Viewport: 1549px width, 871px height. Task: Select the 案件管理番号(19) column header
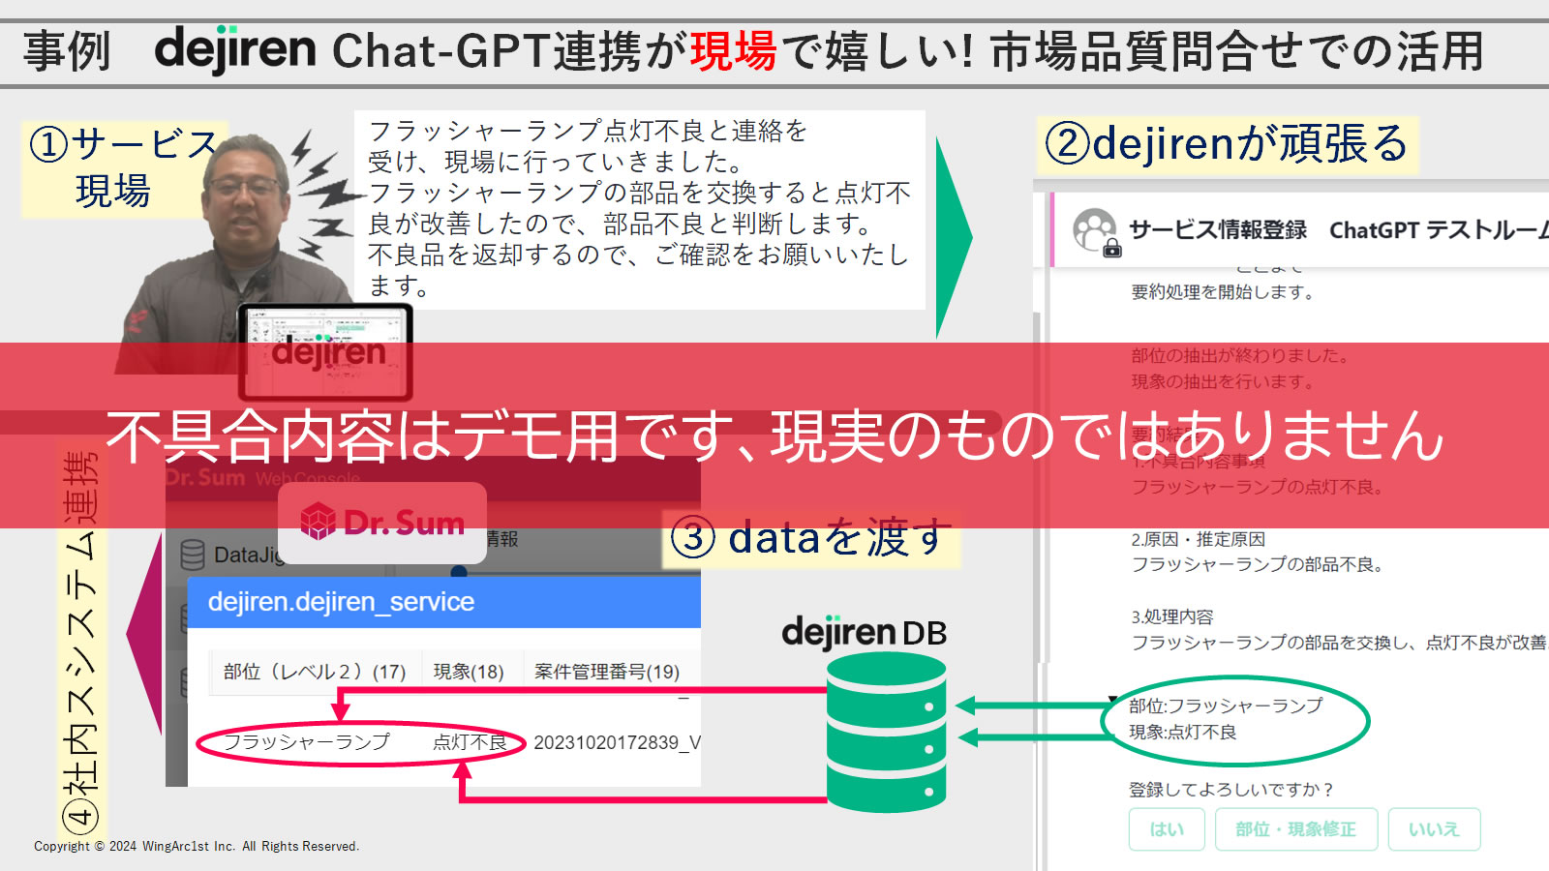pos(607,671)
